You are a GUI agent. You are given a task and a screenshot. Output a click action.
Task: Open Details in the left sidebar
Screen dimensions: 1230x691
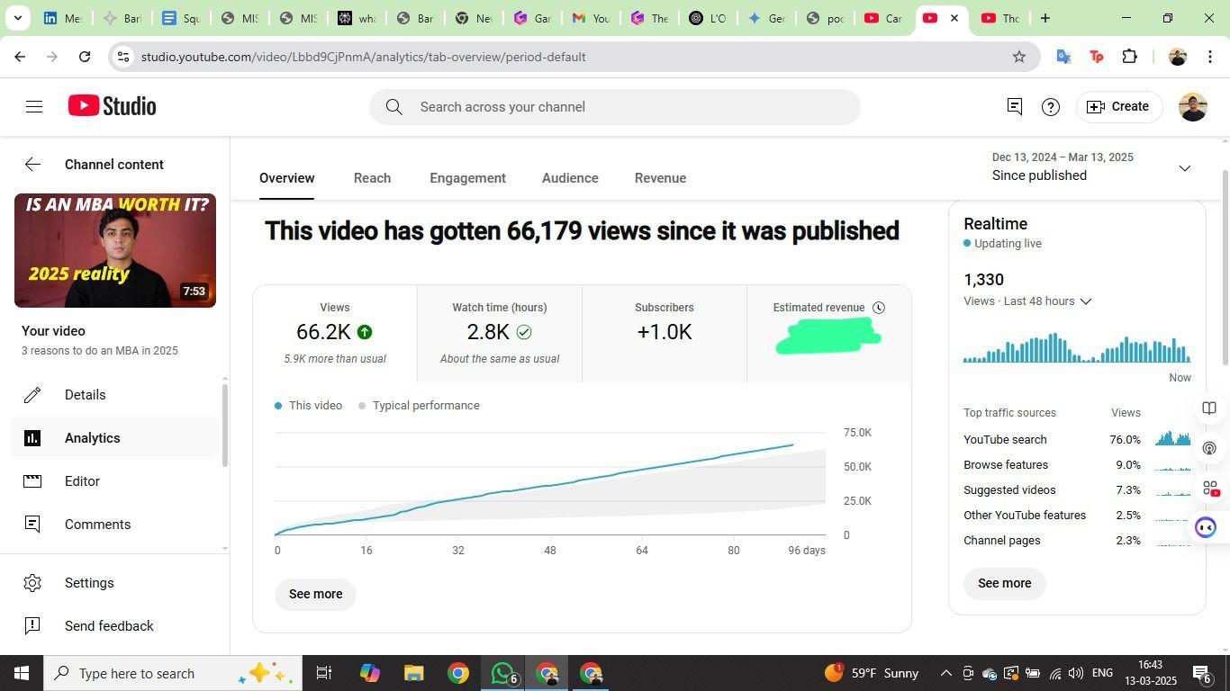(x=86, y=395)
